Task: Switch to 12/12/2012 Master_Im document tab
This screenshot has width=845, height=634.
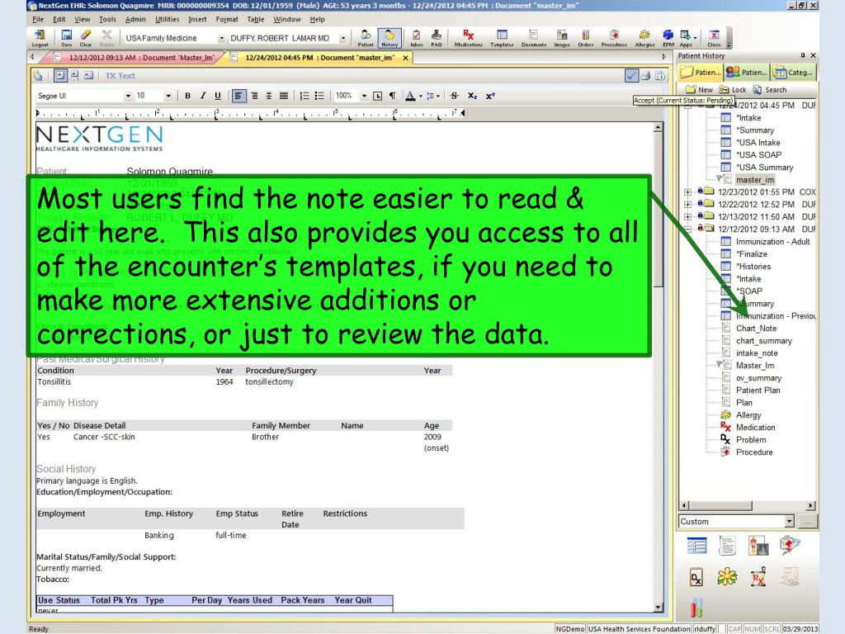Action: [135, 58]
